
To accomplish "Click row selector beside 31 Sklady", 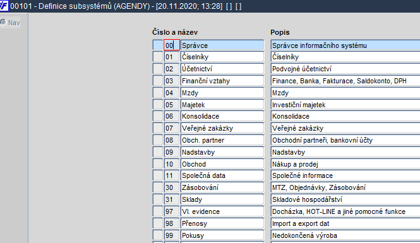I will 158,199.
